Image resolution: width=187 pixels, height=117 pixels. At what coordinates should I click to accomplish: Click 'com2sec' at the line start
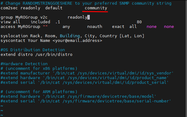click(9, 8)
